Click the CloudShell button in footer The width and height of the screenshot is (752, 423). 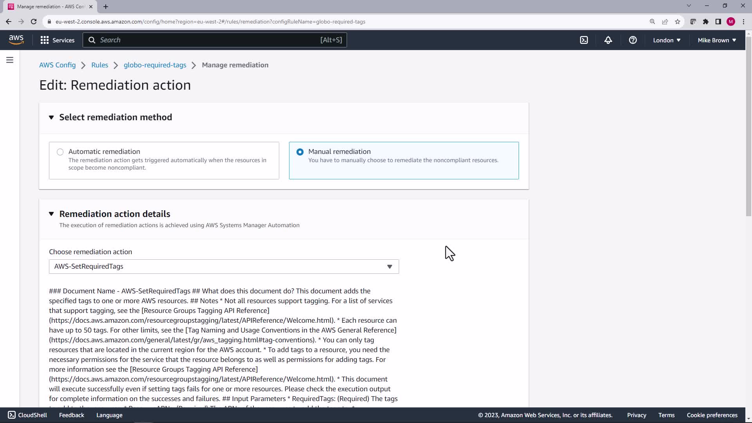click(27, 415)
